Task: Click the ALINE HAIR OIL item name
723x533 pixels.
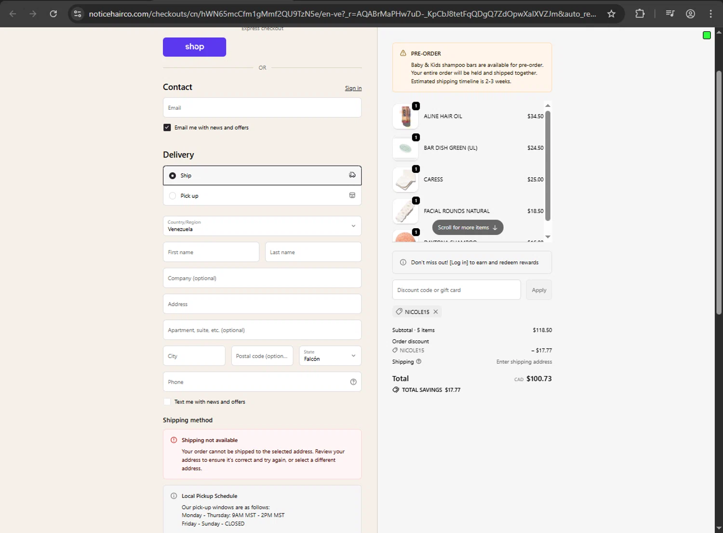Action: click(x=443, y=116)
